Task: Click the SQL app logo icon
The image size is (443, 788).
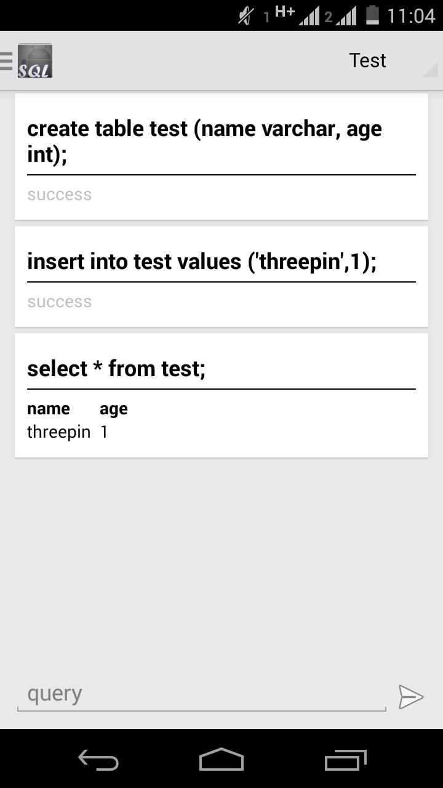Action: (x=35, y=60)
